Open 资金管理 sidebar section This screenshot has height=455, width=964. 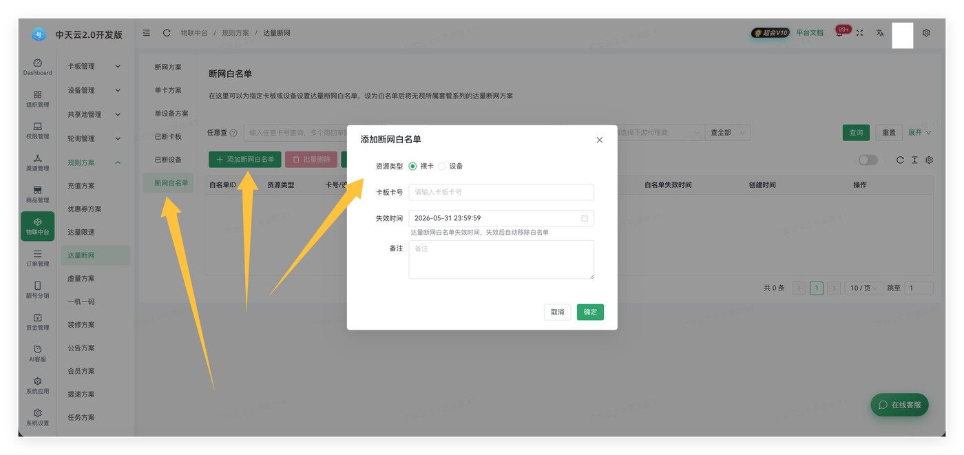click(37, 321)
